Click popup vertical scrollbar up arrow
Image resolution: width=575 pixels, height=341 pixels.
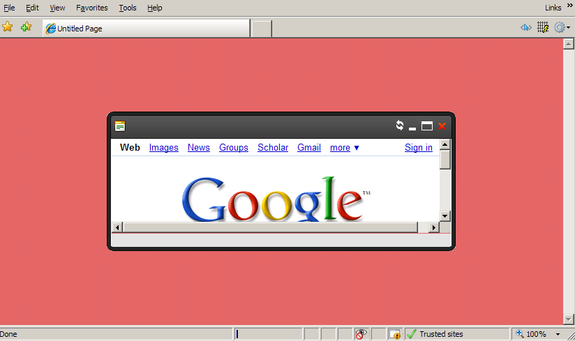[x=445, y=144]
